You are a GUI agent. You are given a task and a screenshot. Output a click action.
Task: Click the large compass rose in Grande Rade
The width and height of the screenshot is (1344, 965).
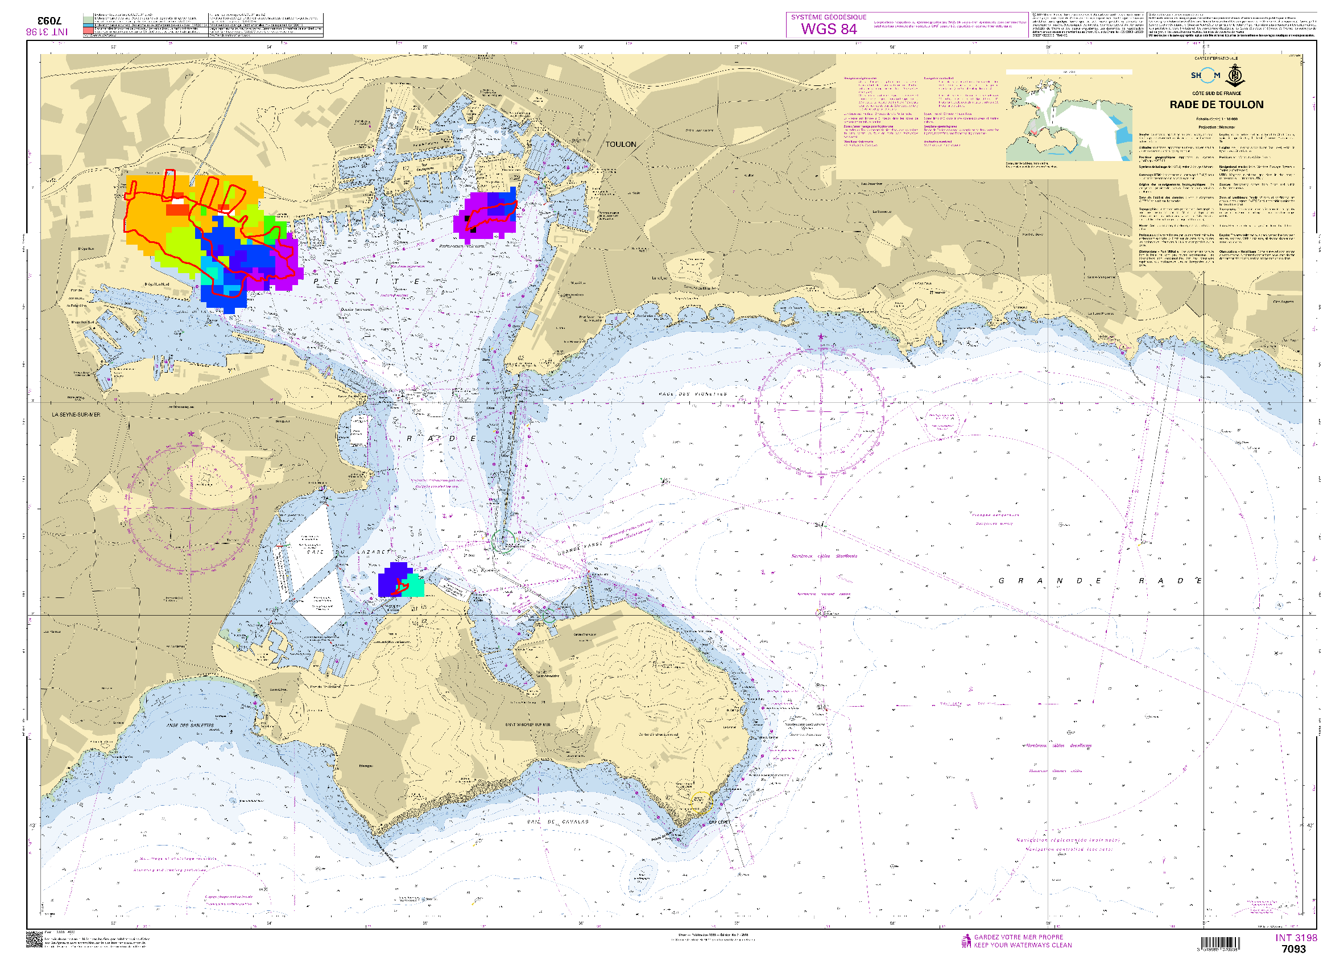(820, 411)
